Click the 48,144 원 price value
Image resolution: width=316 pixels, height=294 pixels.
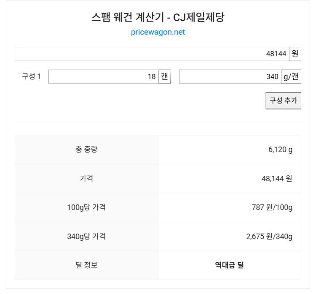point(277,178)
